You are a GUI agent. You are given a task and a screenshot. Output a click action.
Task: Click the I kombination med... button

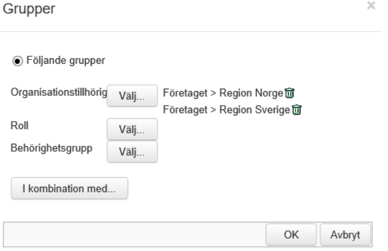point(70,188)
